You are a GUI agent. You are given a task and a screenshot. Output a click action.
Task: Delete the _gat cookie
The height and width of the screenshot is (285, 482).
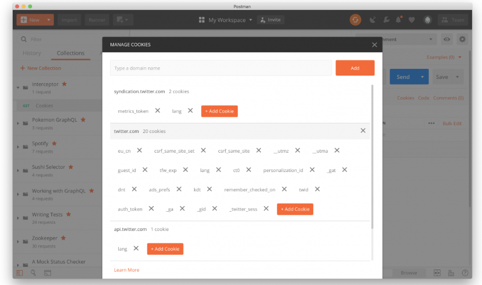344,170
